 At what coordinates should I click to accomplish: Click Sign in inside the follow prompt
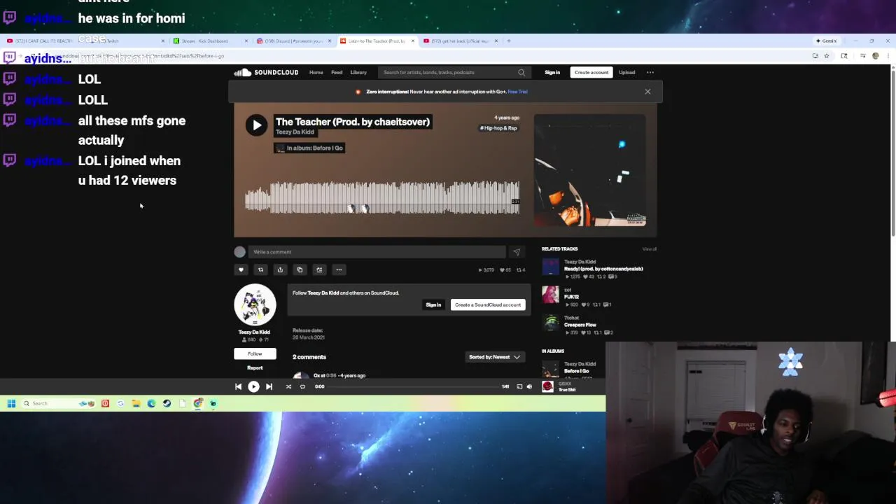click(433, 304)
